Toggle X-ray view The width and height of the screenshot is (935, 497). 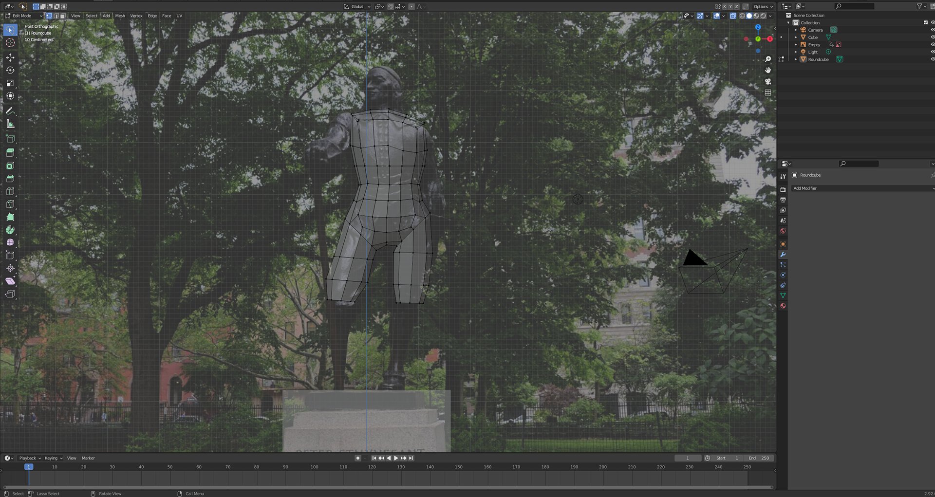coord(733,16)
